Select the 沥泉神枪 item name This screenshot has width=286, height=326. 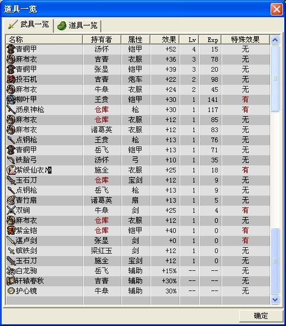(30, 110)
